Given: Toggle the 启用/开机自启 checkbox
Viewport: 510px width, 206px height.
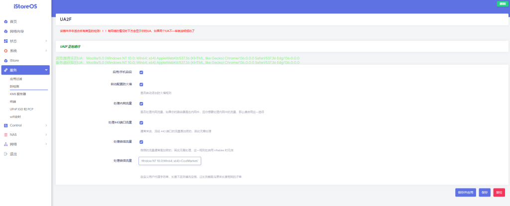Looking at the screenshot, I should tap(141, 72).
